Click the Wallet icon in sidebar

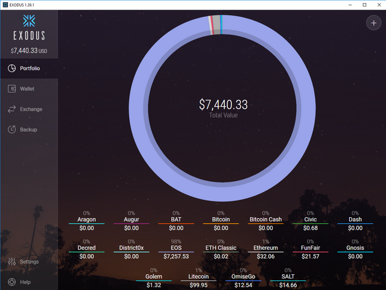[x=11, y=88]
